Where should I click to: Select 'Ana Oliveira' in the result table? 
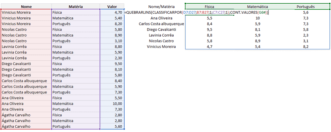[x=161, y=18]
